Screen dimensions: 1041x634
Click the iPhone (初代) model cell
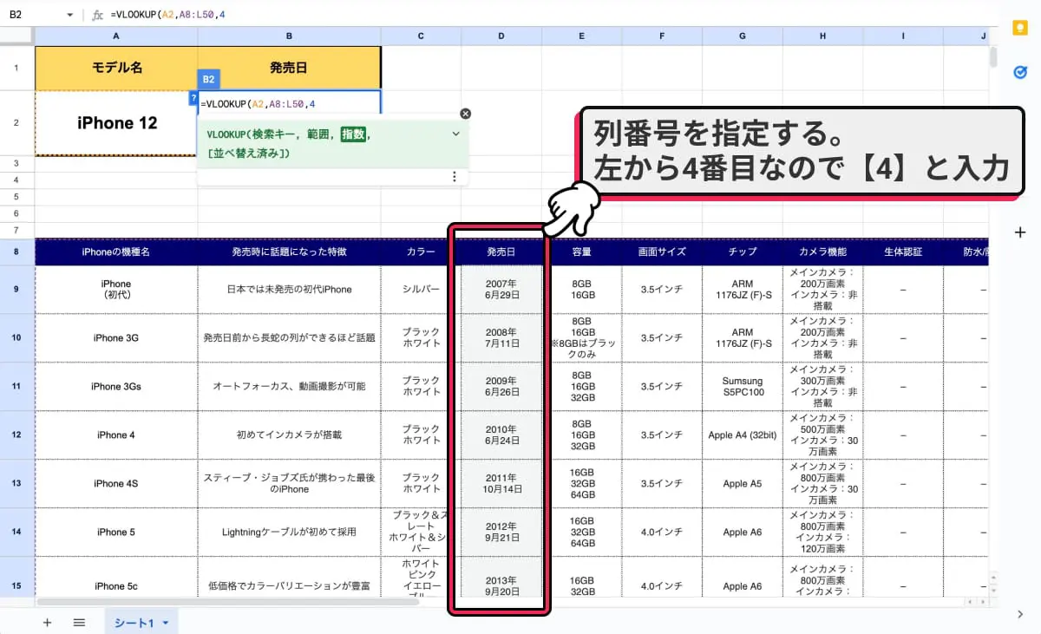click(x=116, y=289)
